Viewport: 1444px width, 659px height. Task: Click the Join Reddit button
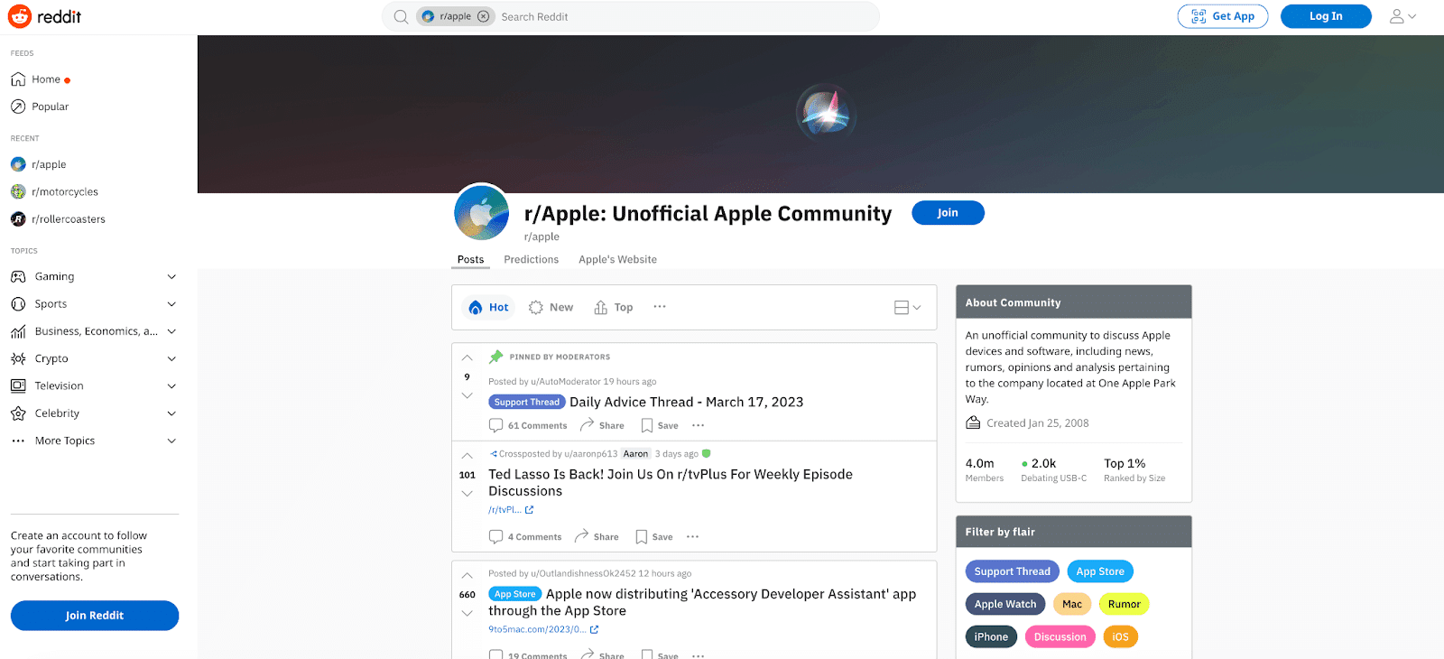[x=95, y=616]
